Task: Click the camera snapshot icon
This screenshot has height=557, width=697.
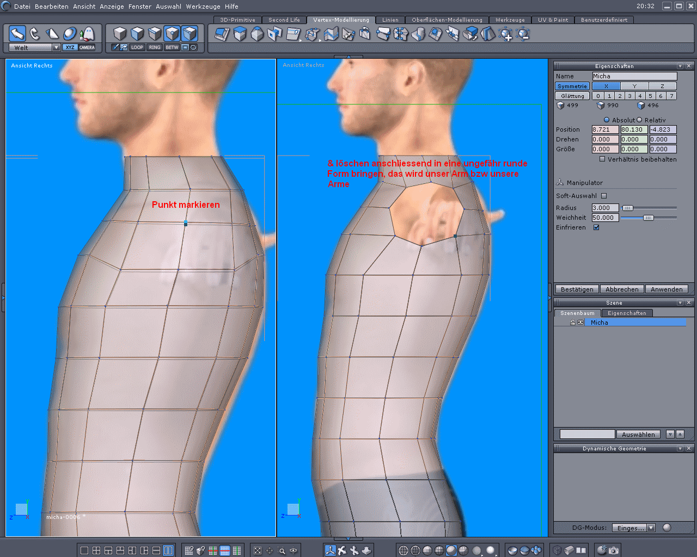Action: tap(614, 550)
